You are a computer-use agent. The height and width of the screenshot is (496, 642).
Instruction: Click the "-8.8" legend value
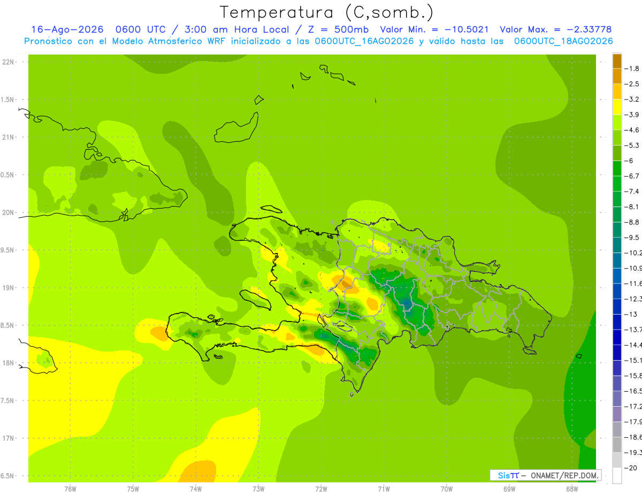(632, 222)
